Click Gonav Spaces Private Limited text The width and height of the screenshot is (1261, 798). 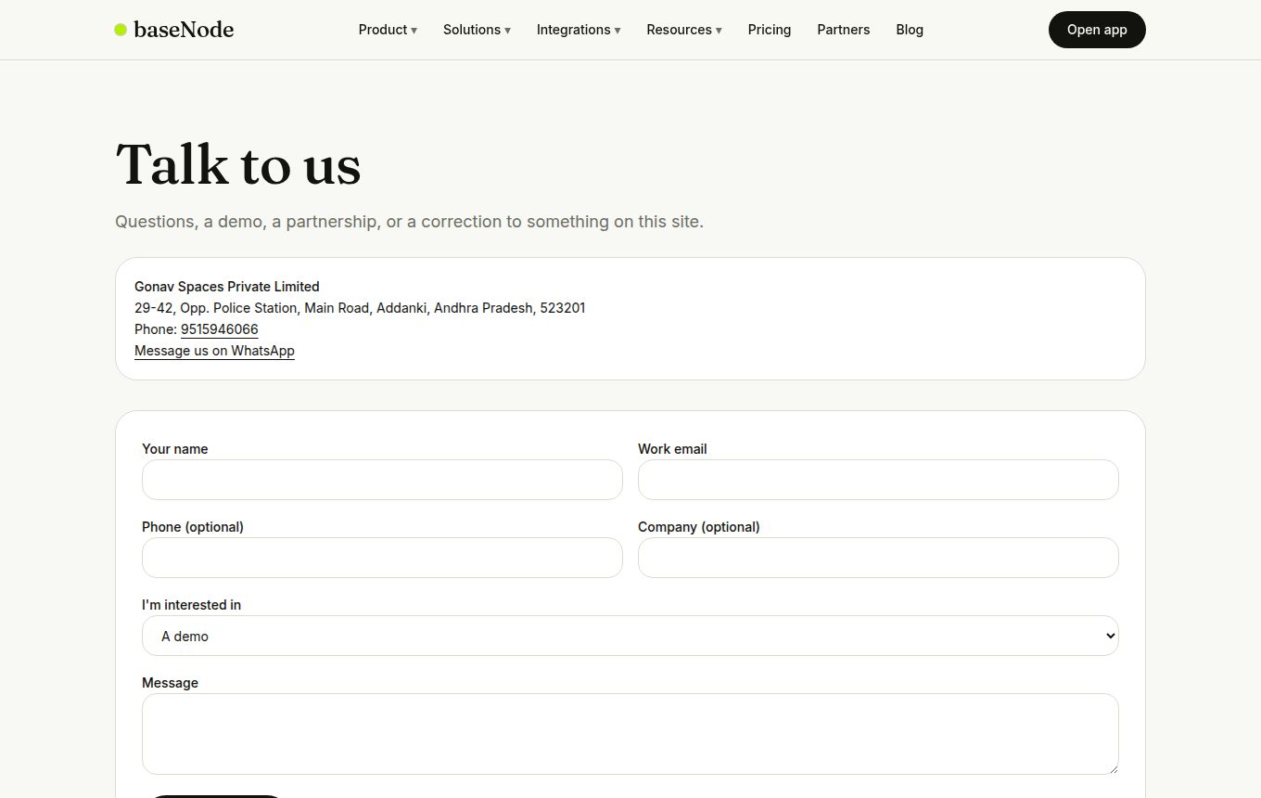tap(227, 287)
